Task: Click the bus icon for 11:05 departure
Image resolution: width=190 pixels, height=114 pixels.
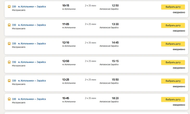Action: [9, 25]
